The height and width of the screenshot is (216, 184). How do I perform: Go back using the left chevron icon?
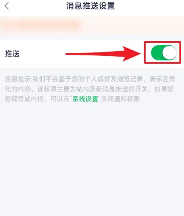coord(7,6)
